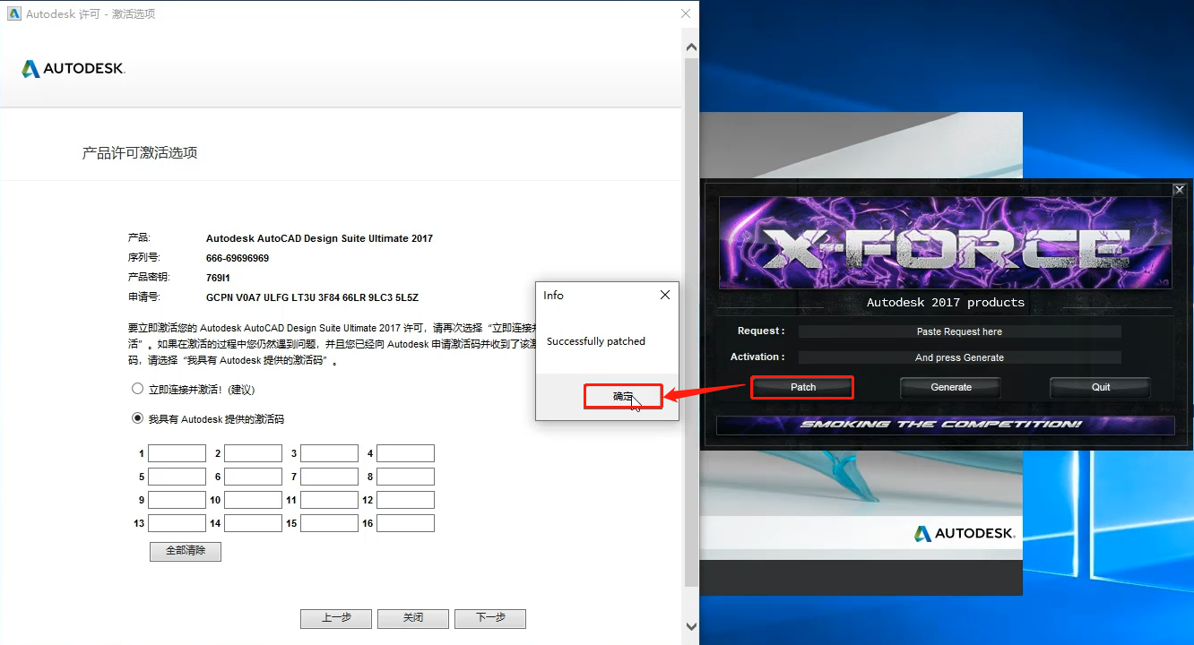Viewport: 1194px width, 645px height.
Task: Click activation code field 9
Action: tap(177, 500)
